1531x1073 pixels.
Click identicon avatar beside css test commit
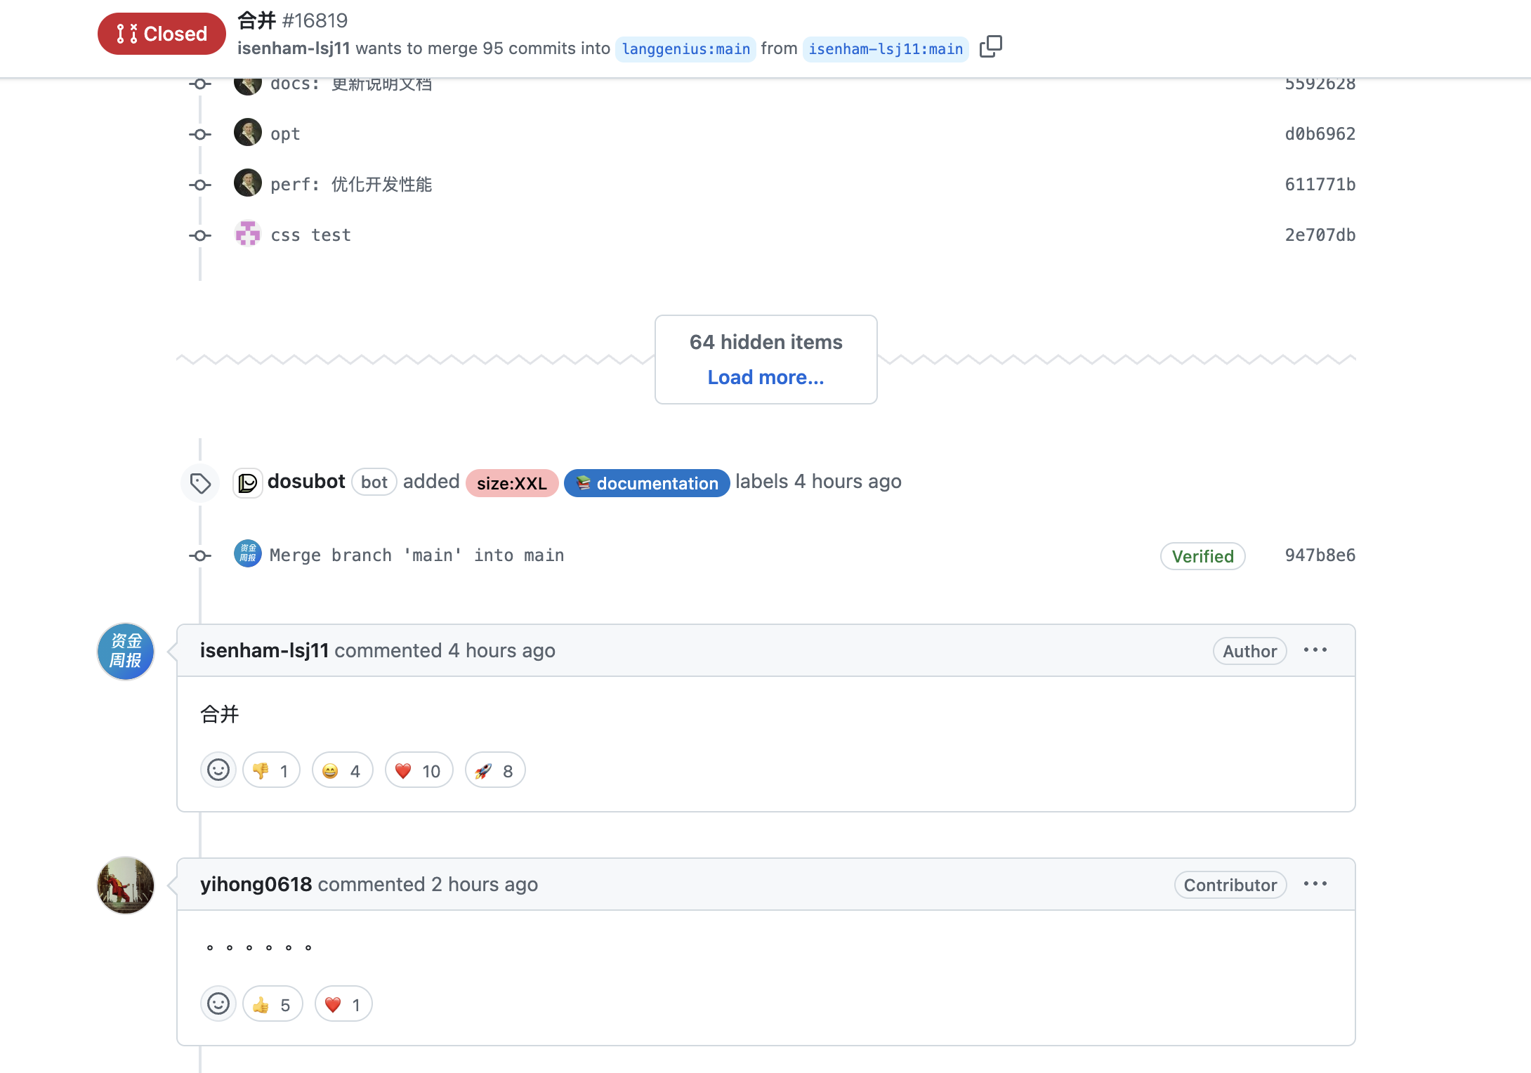tap(248, 234)
